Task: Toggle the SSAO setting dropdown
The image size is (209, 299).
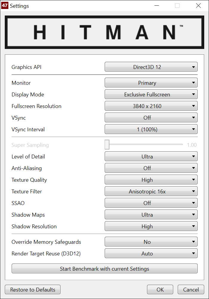Action: 151,203
